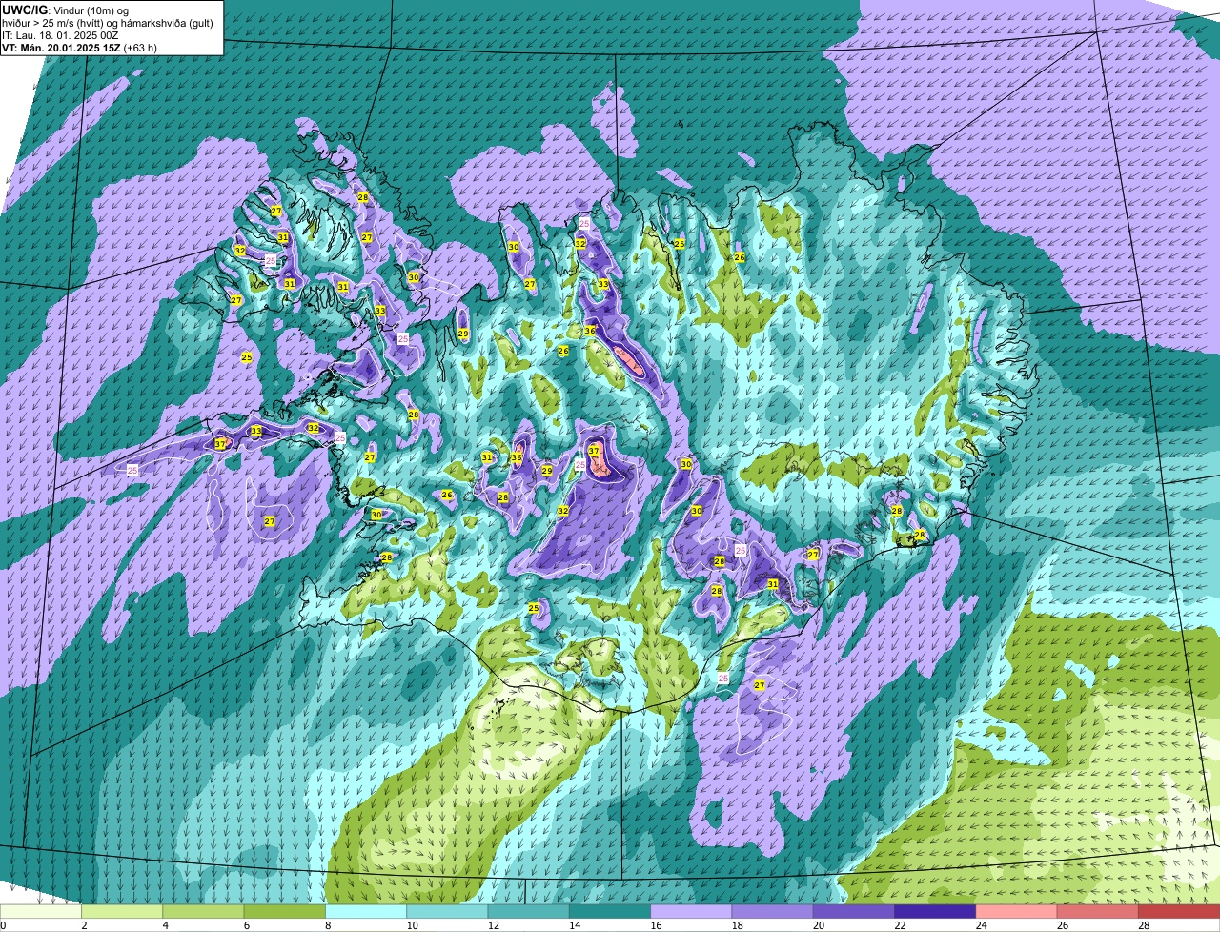Click the legend tick label "6"
The width and height of the screenshot is (1220, 932).
tap(246, 925)
